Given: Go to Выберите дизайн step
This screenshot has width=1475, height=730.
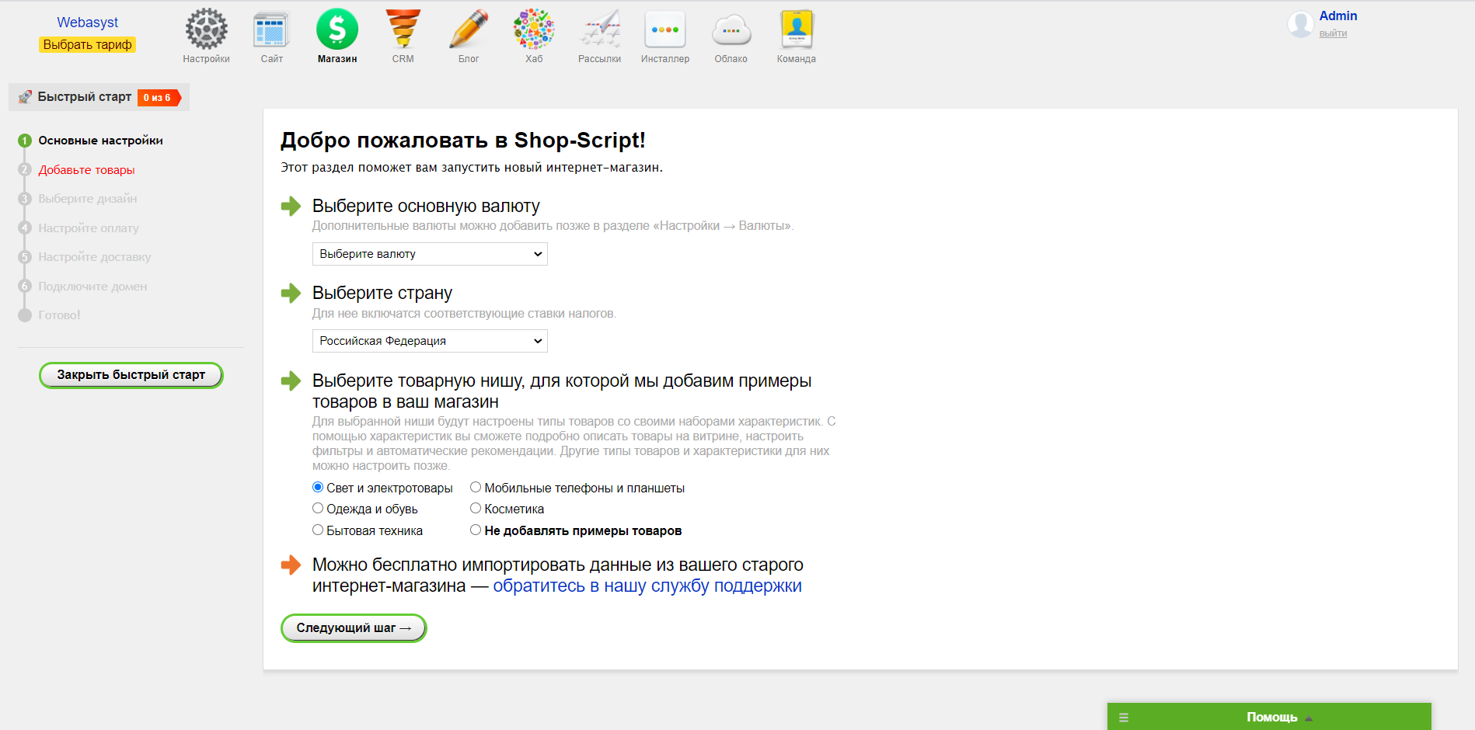Looking at the screenshot, I should [x=88, y=199].
